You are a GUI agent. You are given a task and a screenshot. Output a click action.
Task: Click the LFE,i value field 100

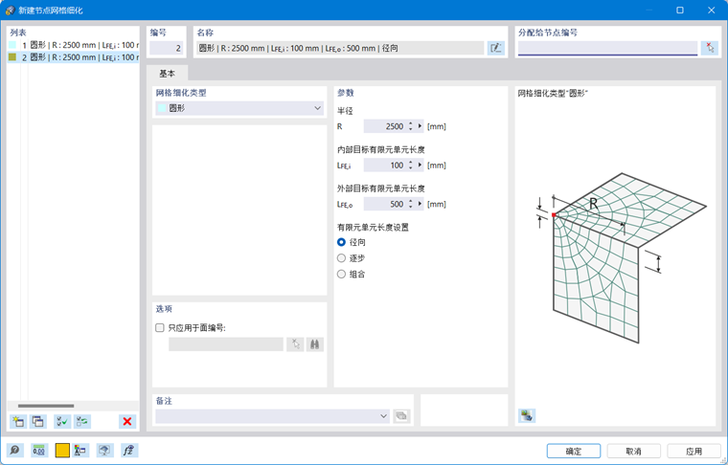point(385,165)
